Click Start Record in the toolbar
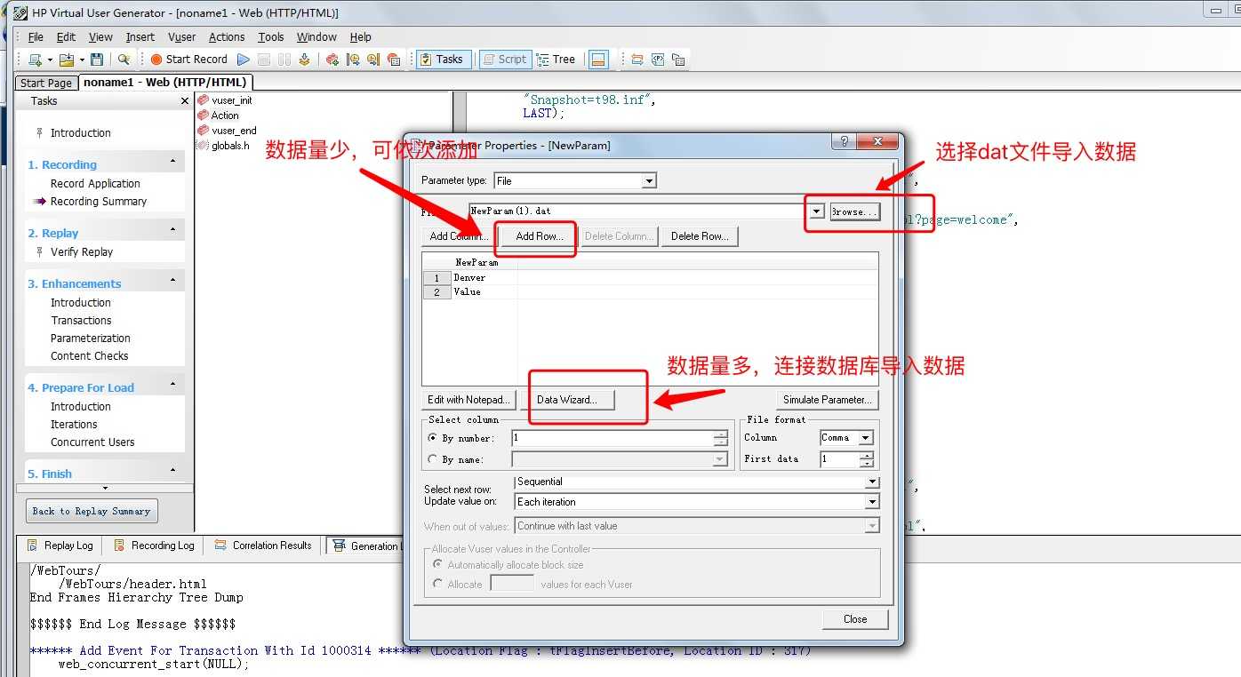The height and width of the screenshot is (677, 1241). (188, 60)
